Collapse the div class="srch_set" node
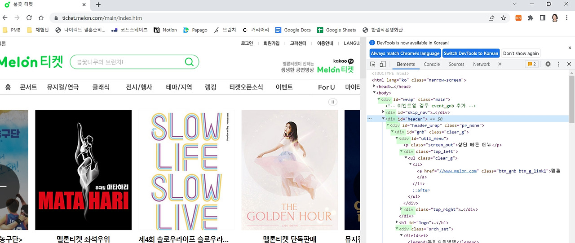The image size is (575, 243). (x=397, y=229)
